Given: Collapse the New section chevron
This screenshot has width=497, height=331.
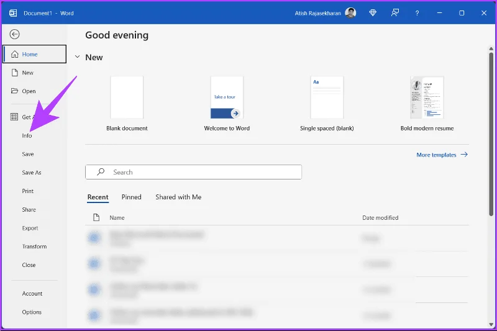Looking at the screenshot, I should (77, 57).
